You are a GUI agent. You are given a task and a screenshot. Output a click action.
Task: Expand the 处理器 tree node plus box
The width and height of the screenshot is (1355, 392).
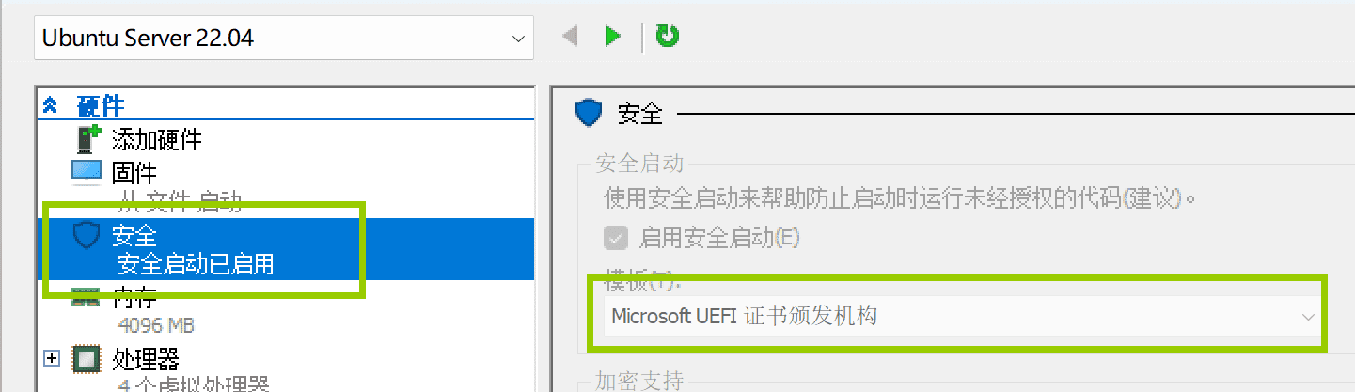[52, 359]
